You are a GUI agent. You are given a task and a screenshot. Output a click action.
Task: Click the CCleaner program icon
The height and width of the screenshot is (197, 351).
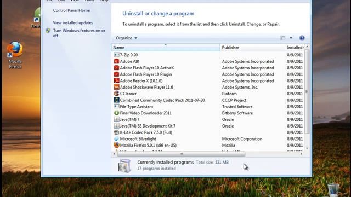tap(116, 94)
